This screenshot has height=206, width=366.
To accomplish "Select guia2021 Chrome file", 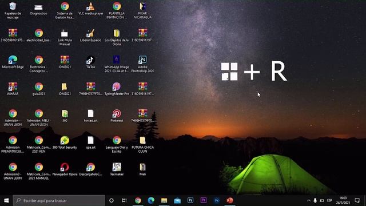I will click(x=39, y=89).
